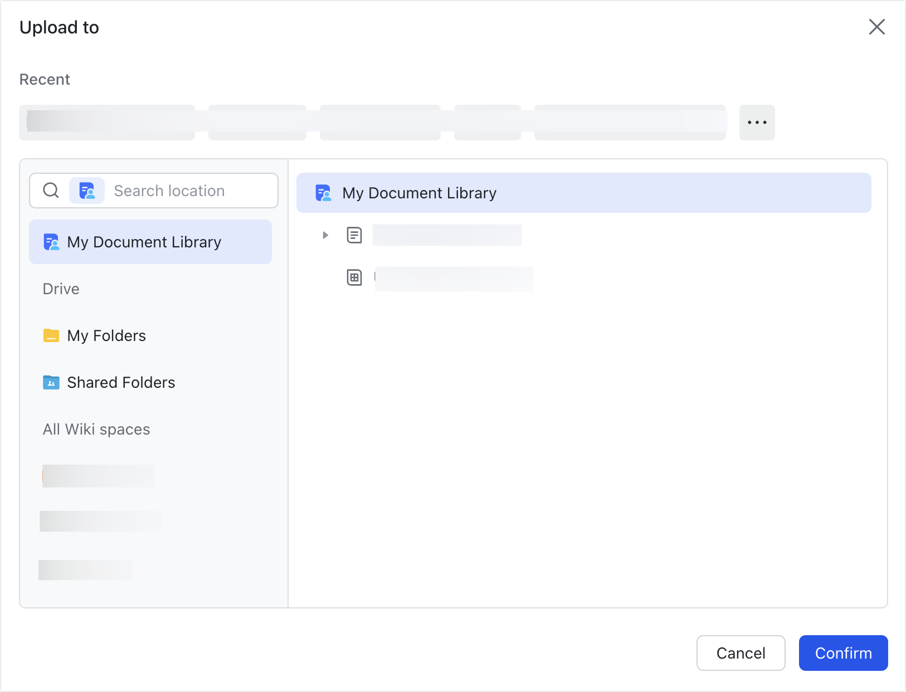Select first wiki space under All Wiki spaces

[x=99, y=476]
